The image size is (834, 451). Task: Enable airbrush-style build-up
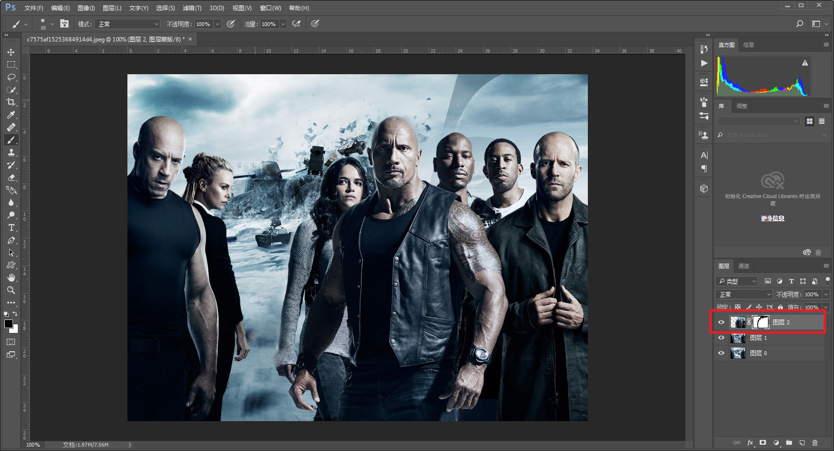(296, 24)
